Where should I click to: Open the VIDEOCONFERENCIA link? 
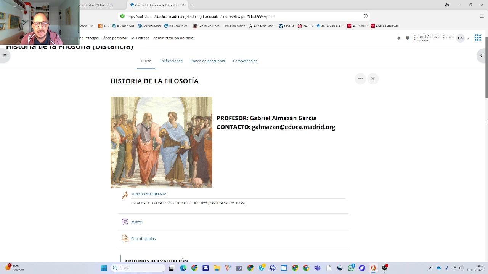[149, 194]
